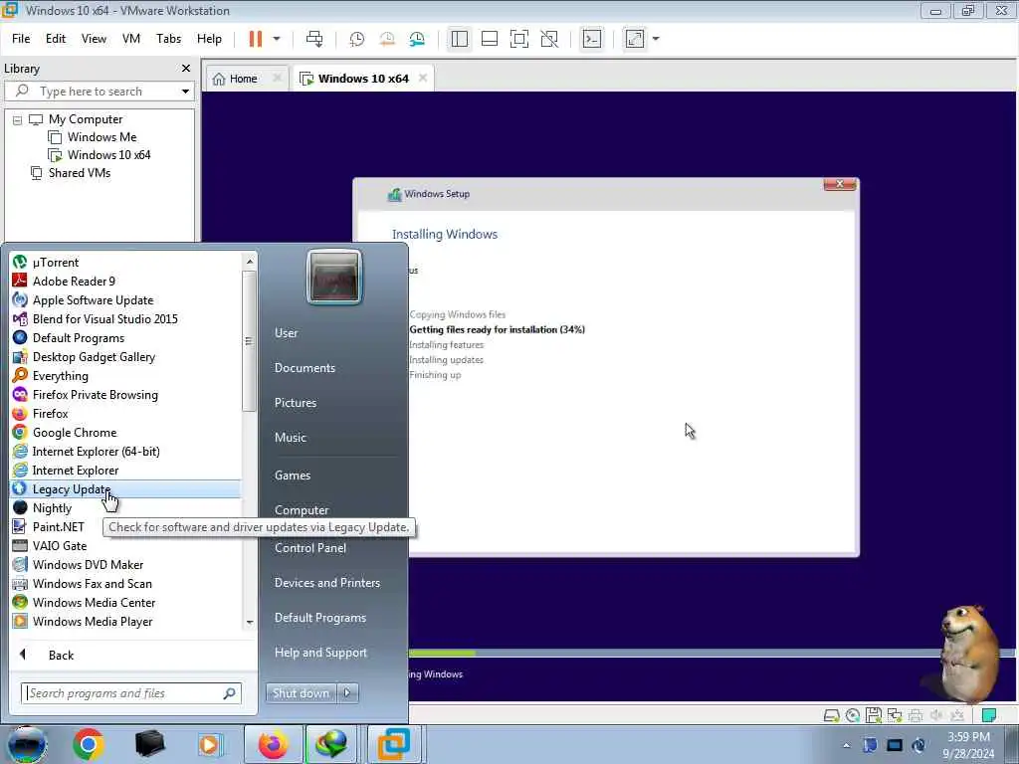Click the Shut down button
This screenshot has width=1019, height=764.
point(301,693)
